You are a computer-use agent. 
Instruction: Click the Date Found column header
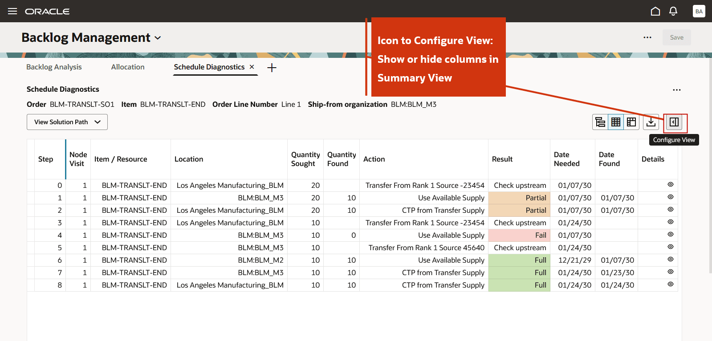coord(616,159)
